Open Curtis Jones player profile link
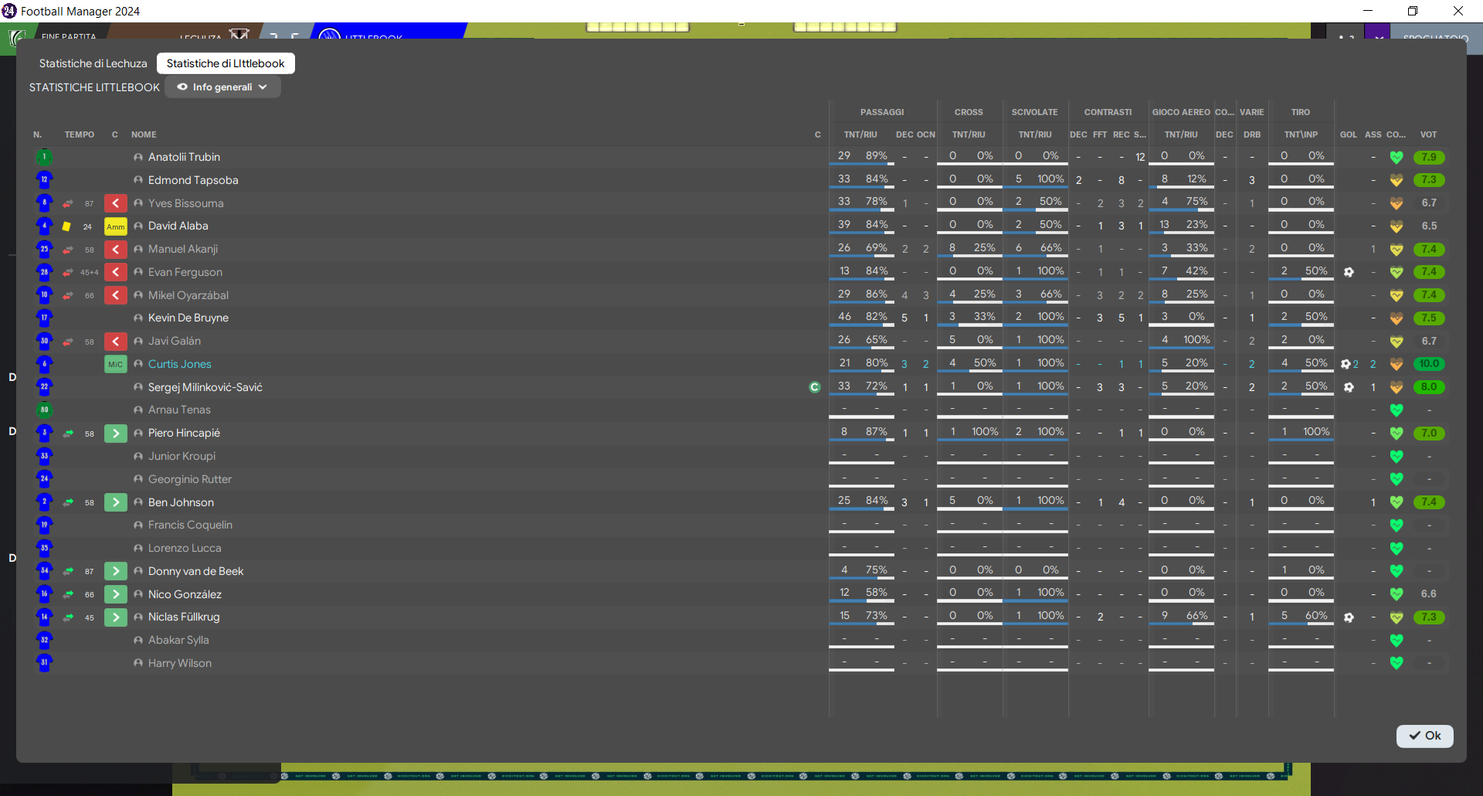This screenshot has width=1483, height=796. coord(180,364)
